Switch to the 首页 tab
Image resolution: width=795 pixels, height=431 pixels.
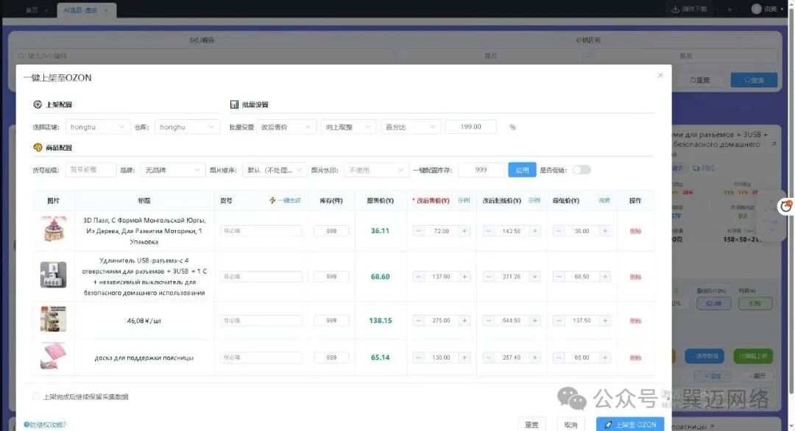(x=32, y=10)
